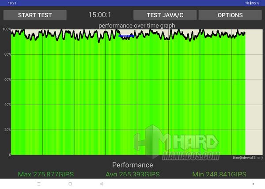Tap the 'performance over time graph' title
The width and height of the screenshot is (265, 189).
[136, 26]
